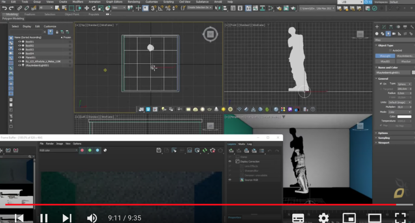Hide VRayAmbientLight001 using its eye icon
The image size is (415, 223).
pyautogui.click(x=19, y=65)
